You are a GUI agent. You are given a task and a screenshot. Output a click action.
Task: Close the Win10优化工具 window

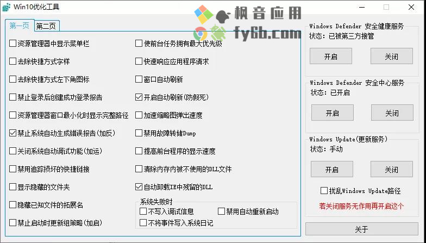coord(411,8)
